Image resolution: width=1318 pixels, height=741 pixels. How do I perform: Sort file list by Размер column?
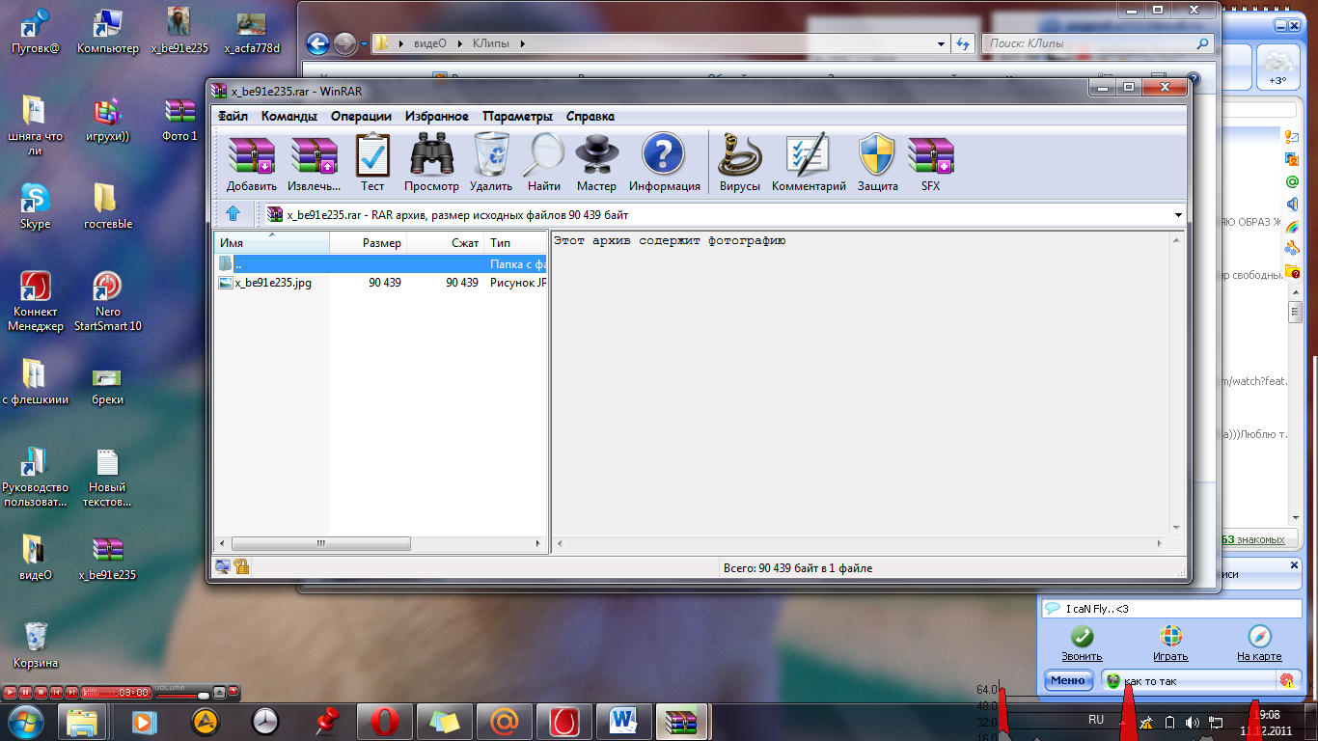coord(369,242)
